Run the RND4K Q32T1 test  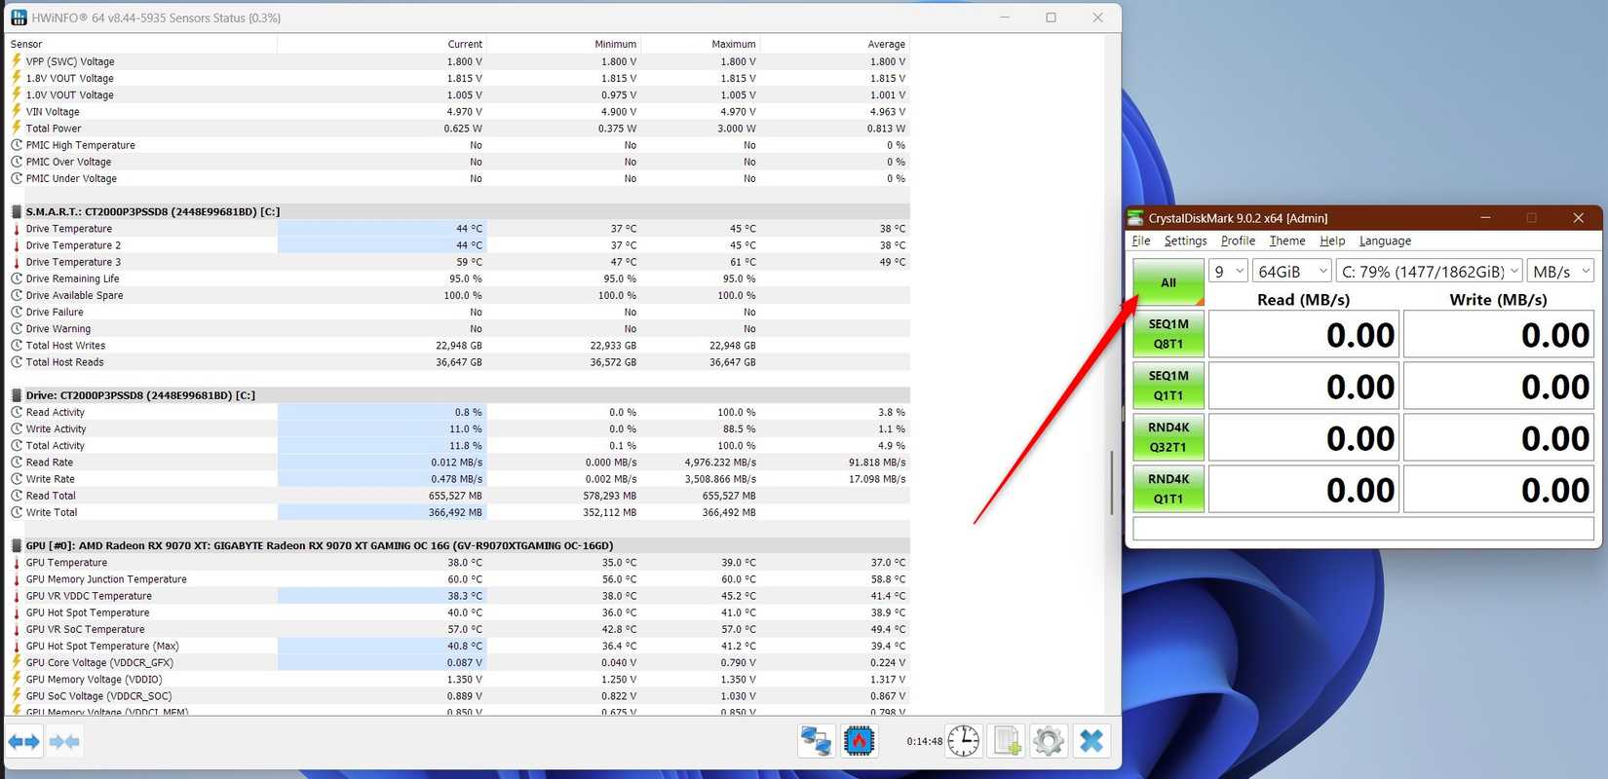pos(1168,437)
